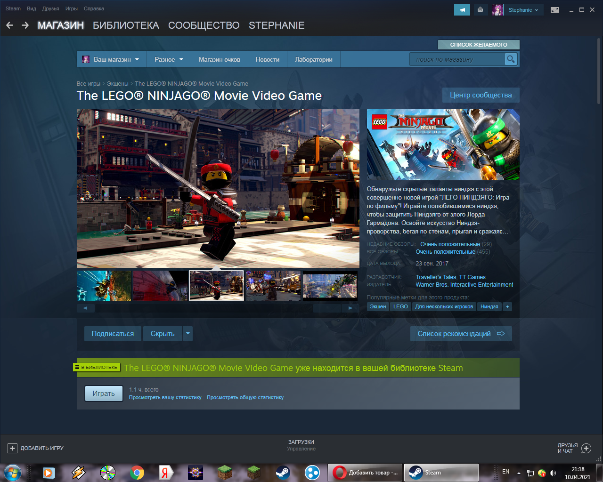Open the Steam menu
This screenshot has width=603, height=482.
13,8
